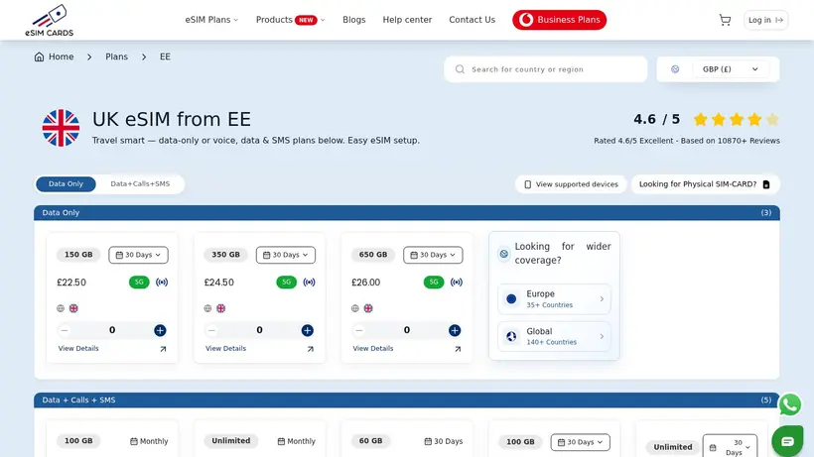Expand the eSIM Plans menu
The image size is (814, 457).
pyautogui.click(x=211, y=20)
